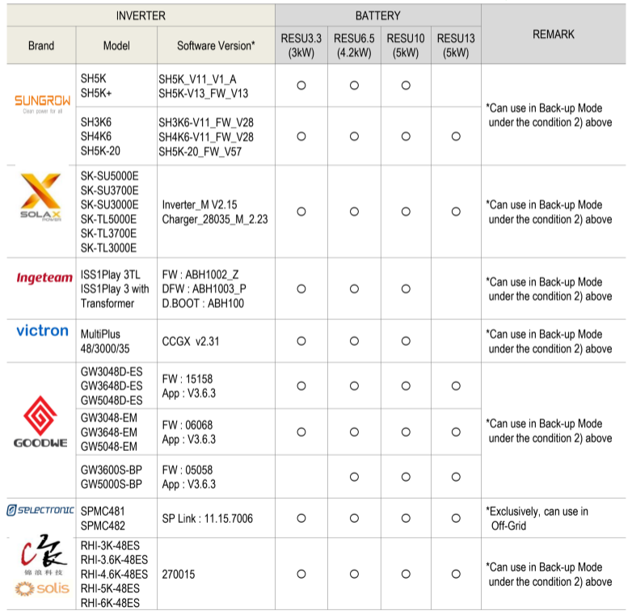Click the Victron Back-up Mode remark
The image size is (632, 615).
pyautogui.click(x=549, y=341)
